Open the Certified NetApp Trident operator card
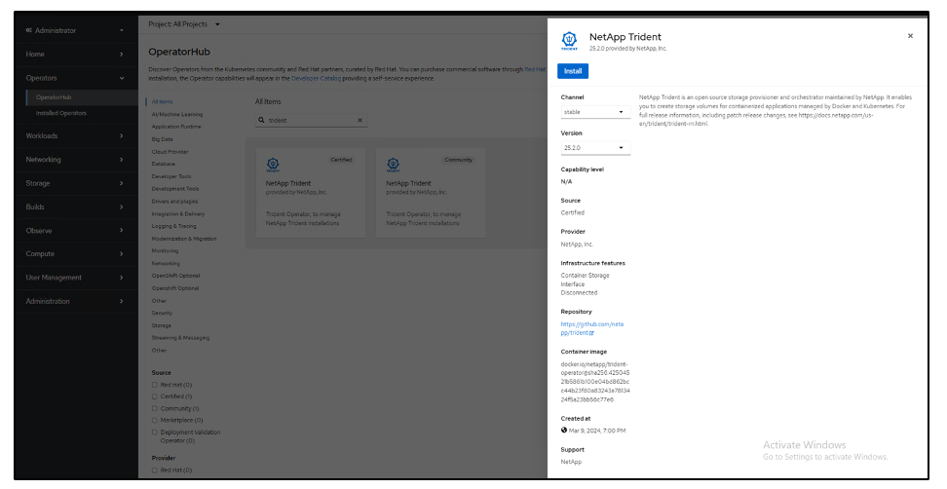Image resolution: width=947 pixels, height=489 pixels. click(311, 193)
